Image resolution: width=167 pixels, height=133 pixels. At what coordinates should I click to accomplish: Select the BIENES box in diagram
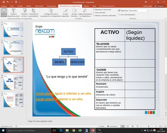(x=59, y=62)
